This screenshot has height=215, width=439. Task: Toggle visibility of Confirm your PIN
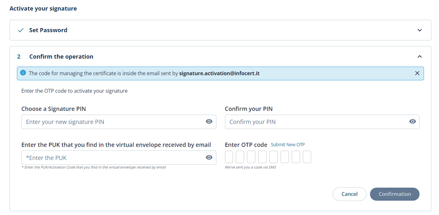tap(412, 122)
